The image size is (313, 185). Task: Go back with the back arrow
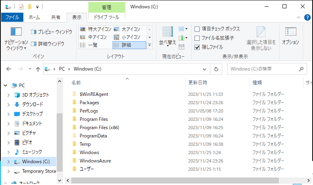(x=9, y=69)
